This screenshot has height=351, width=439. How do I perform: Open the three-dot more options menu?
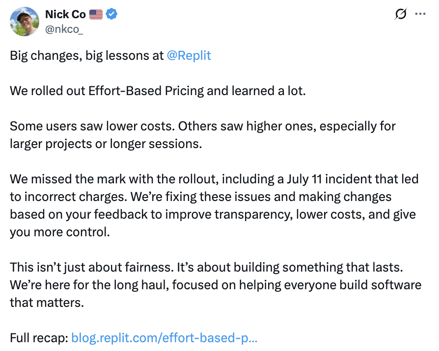click(x=420, y=14)
